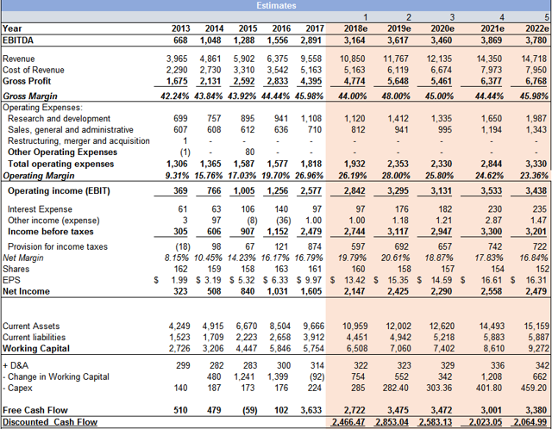Image resolution: width=552 pixels, height=429 pixels.
Task: Select 2016 current liabilities 2,658
Action: (280, 337)
